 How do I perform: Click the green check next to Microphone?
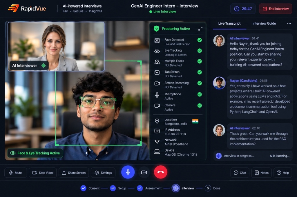[200, 94]
